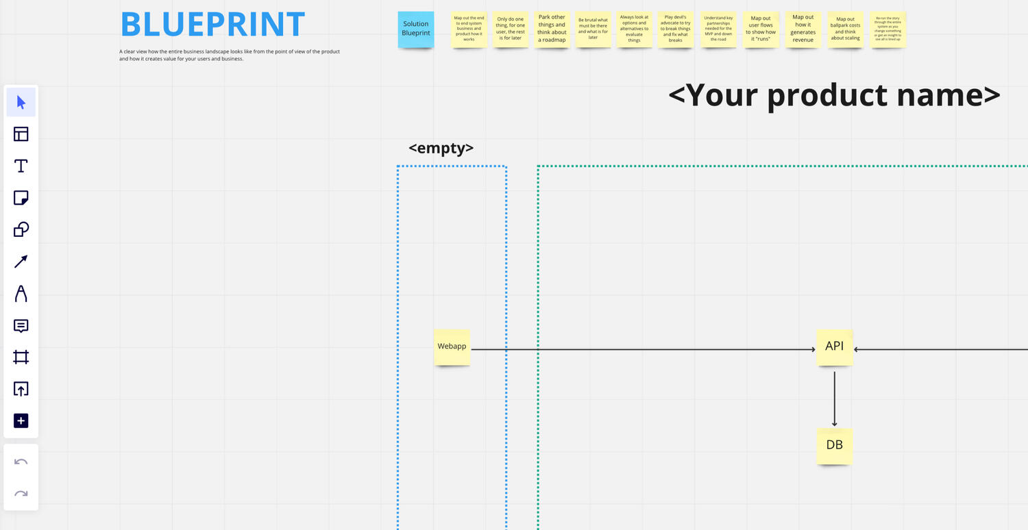Click the 'Map out how it generates revenue' note
This screenshot has height=530, width=1028.
point(803,29)
